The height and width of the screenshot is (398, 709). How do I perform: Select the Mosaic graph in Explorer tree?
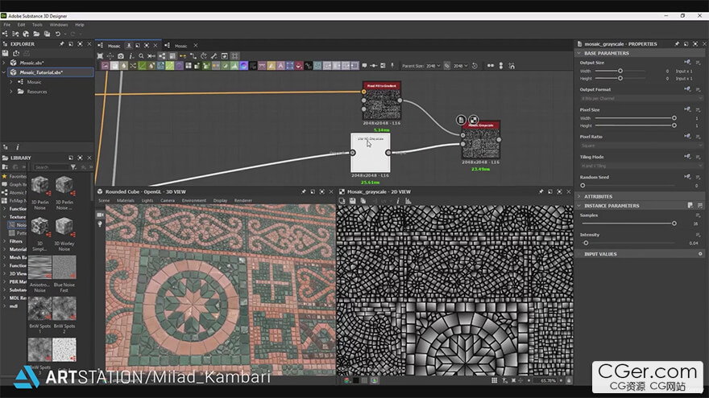pyautogui.click(x=34, y=82)
